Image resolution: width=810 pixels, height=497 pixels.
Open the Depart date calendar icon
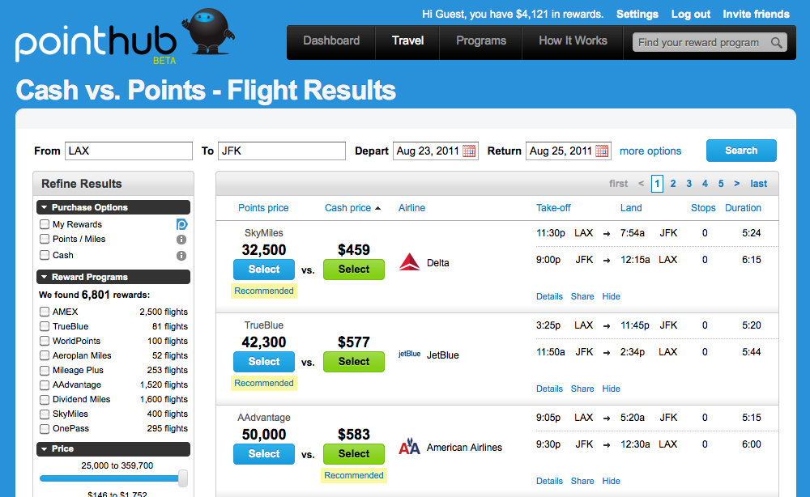pos(468,151)
